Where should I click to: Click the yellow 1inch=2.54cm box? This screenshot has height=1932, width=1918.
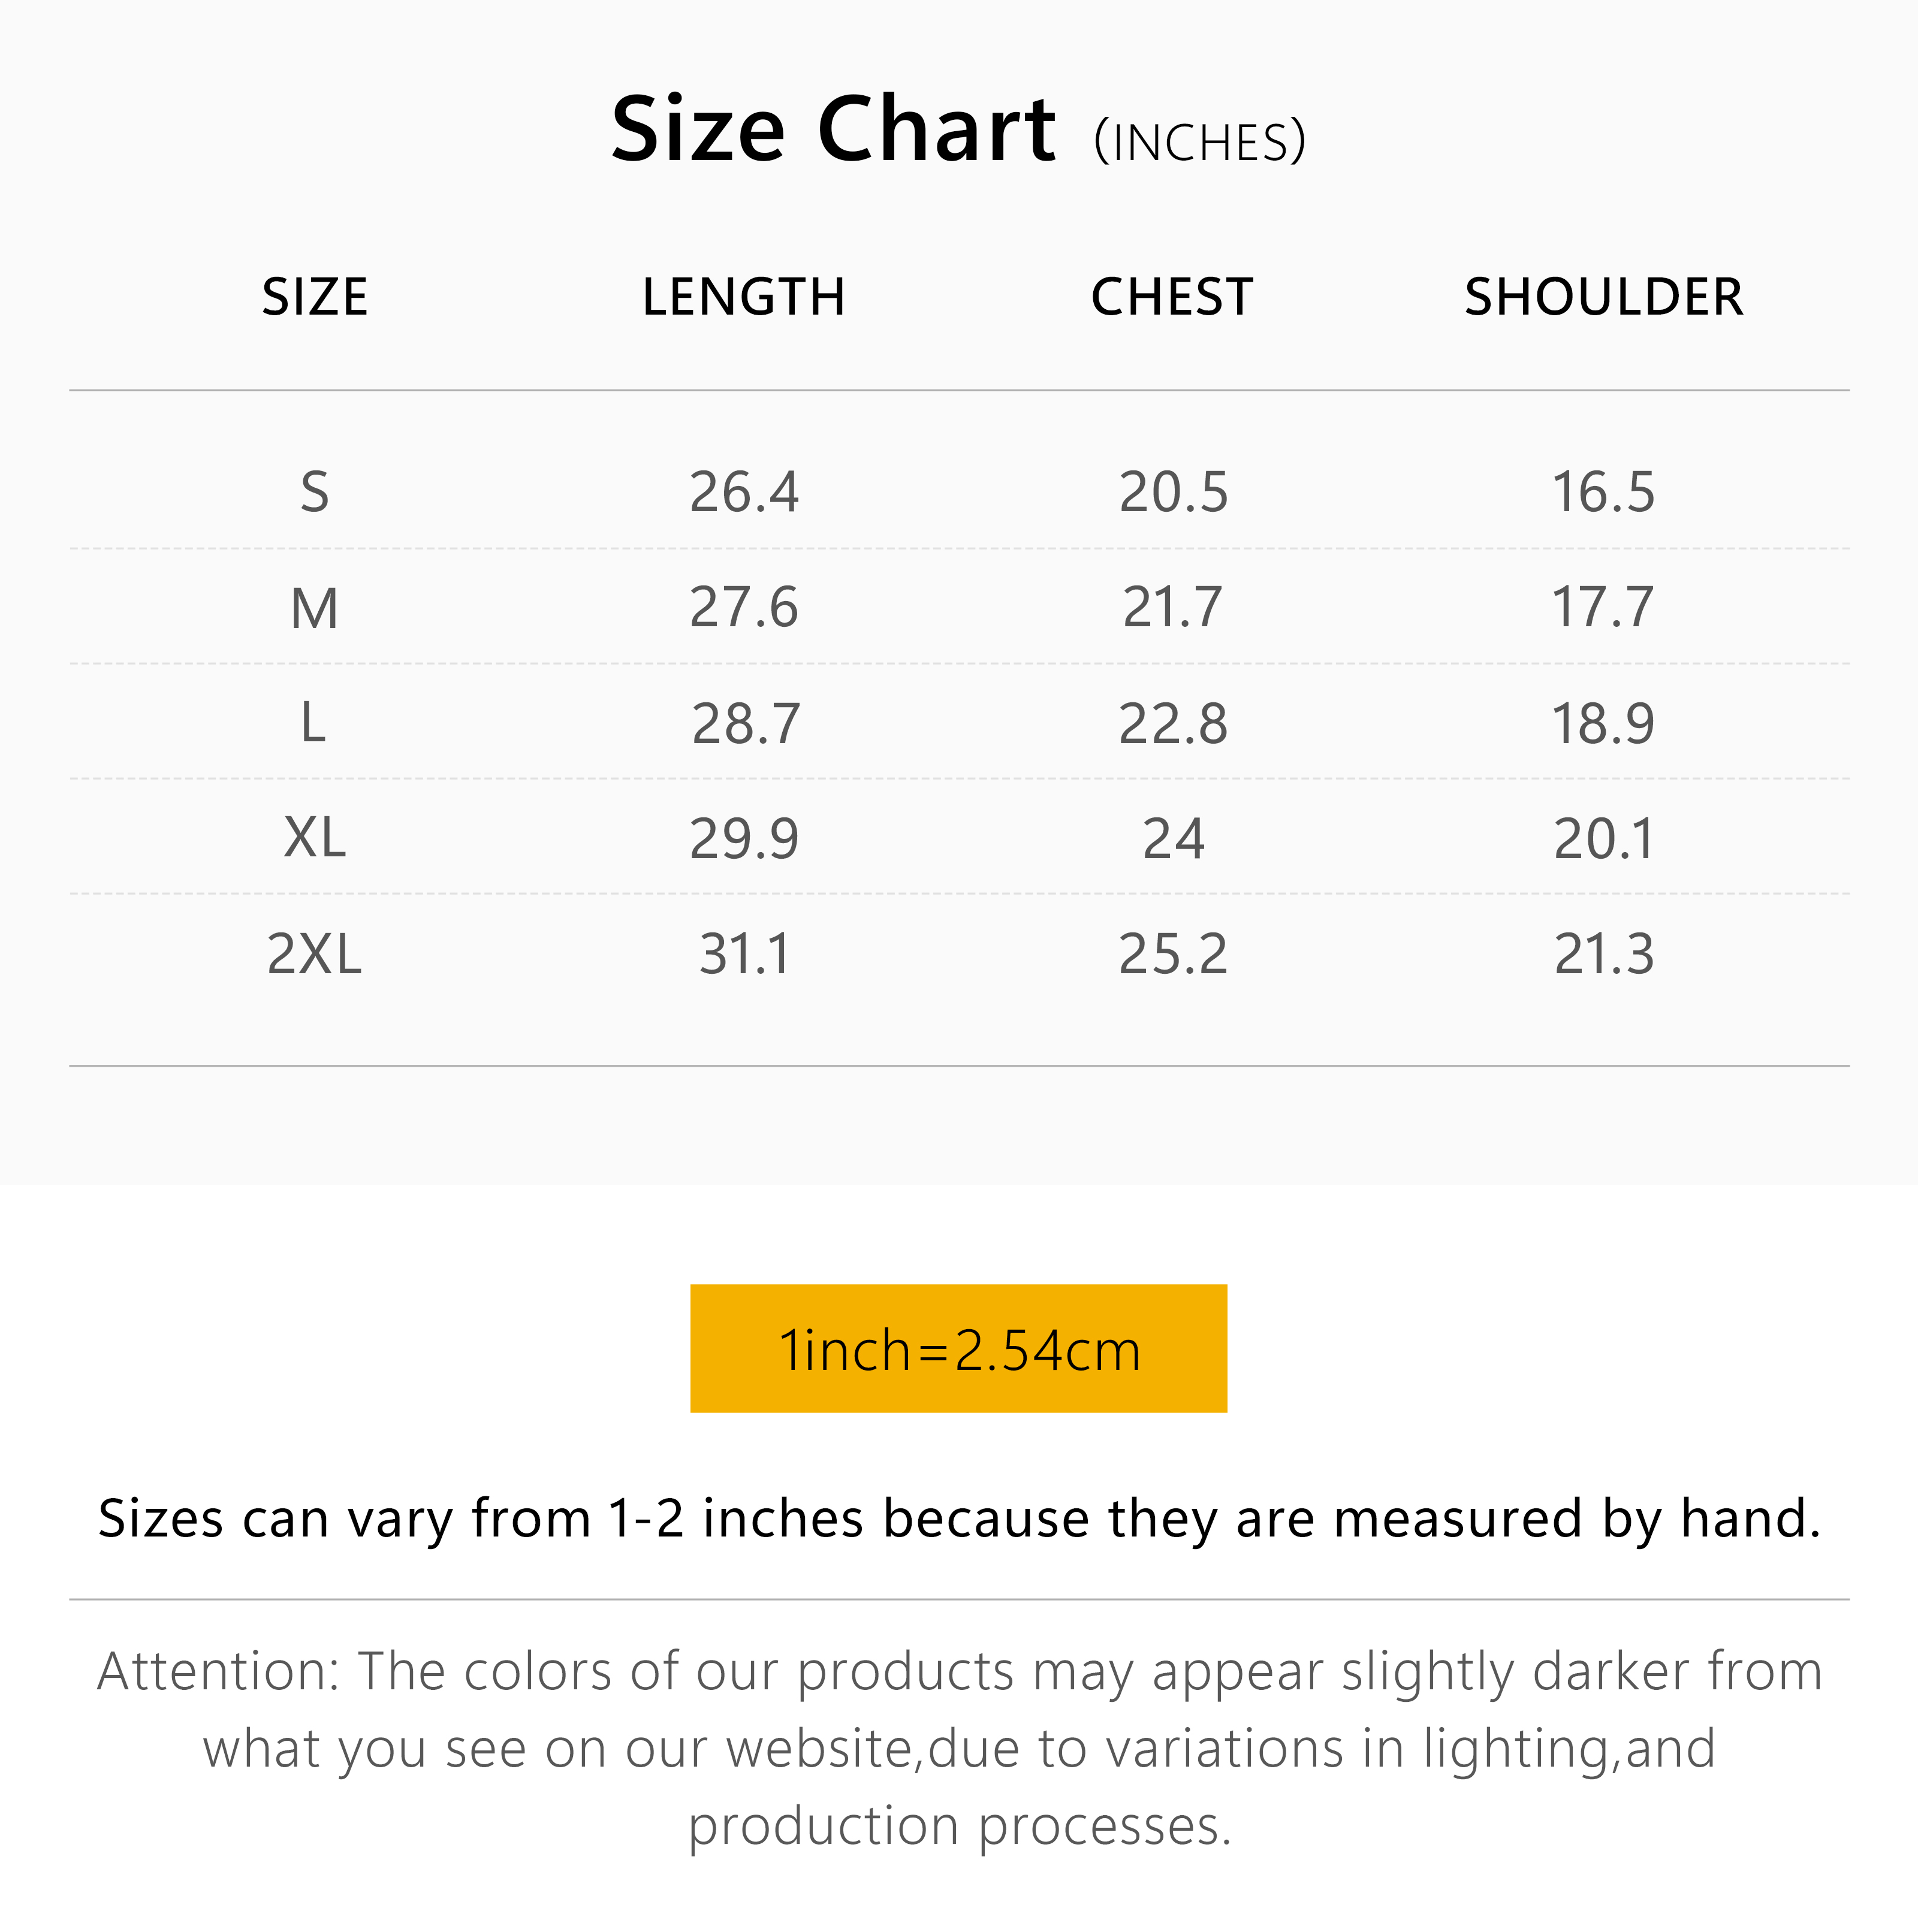click(x=958, y=1349)
